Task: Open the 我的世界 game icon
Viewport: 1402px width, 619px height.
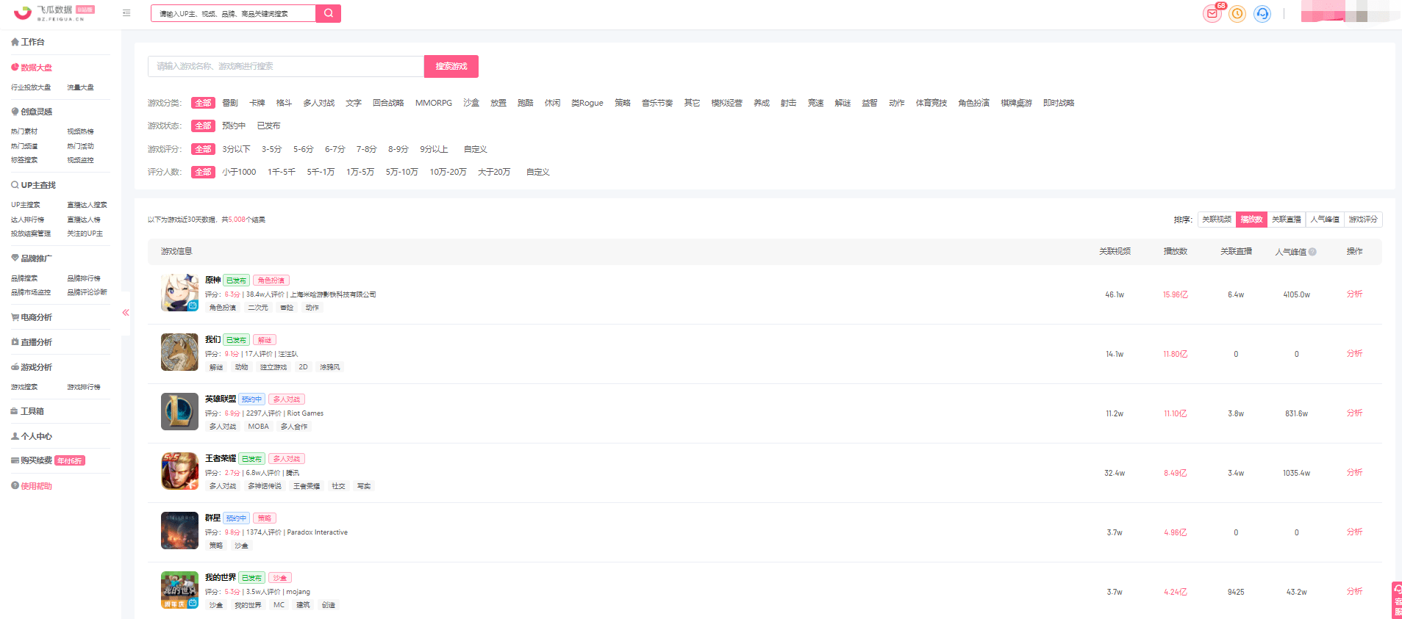Action: pos(179,590)
